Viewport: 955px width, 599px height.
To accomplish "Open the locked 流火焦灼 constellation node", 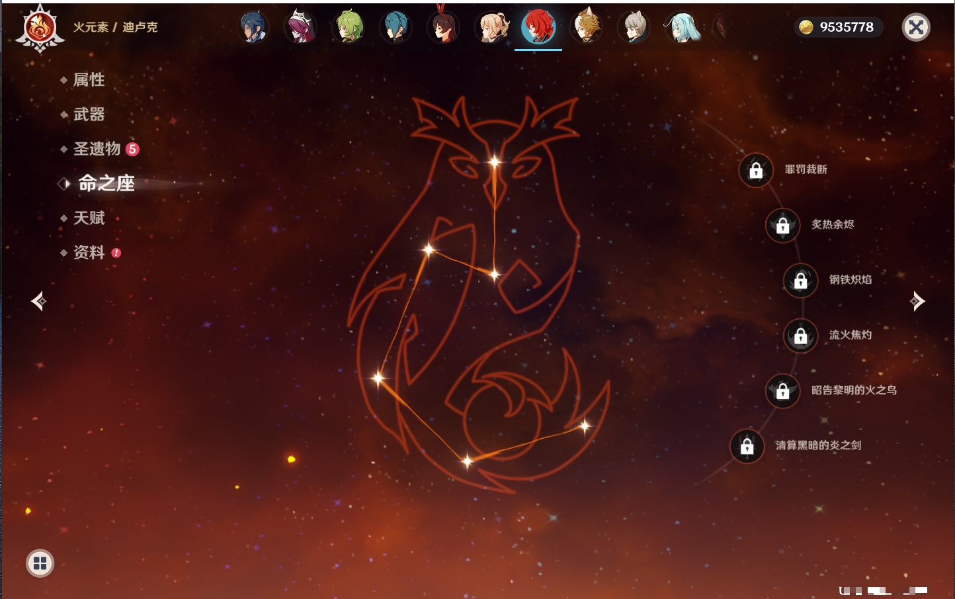I will [x=801, y=336].
